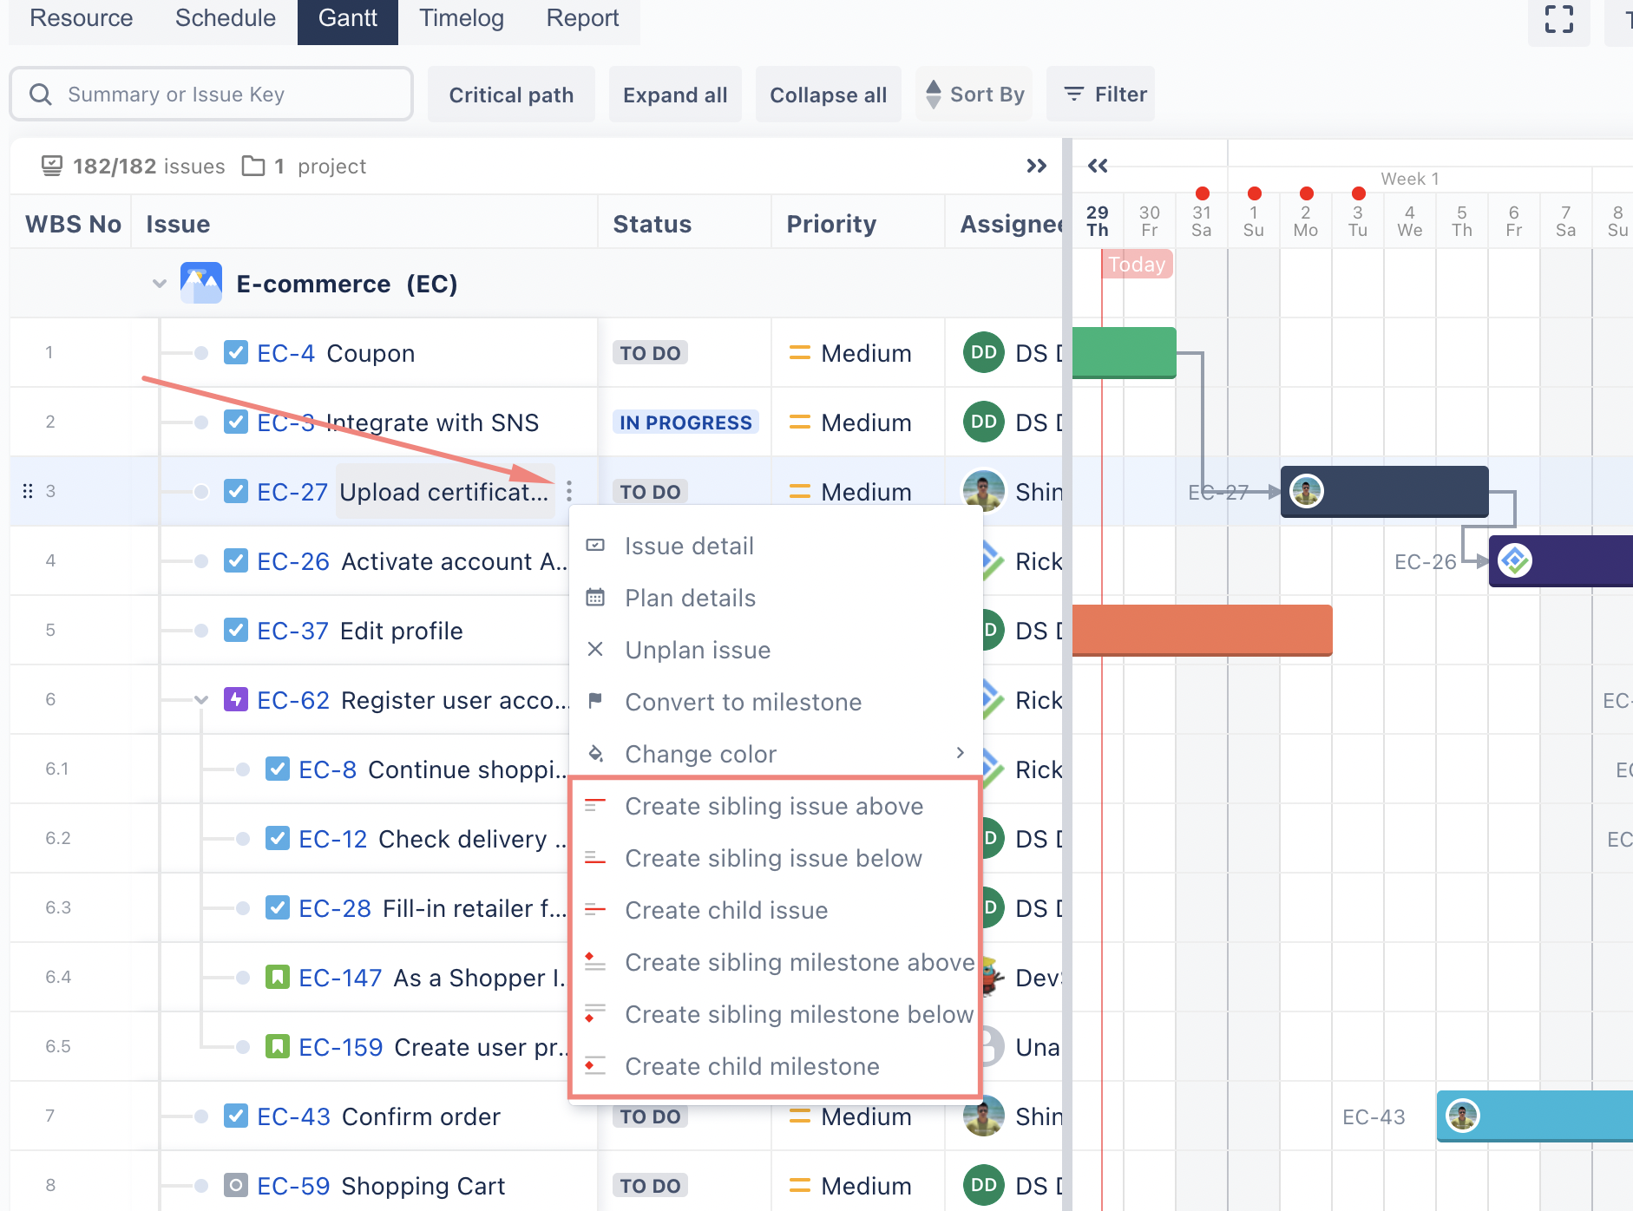This screenshot has height=1211, width=1633.
Task: Click the epic icon of EC-62
Action: 235,699
